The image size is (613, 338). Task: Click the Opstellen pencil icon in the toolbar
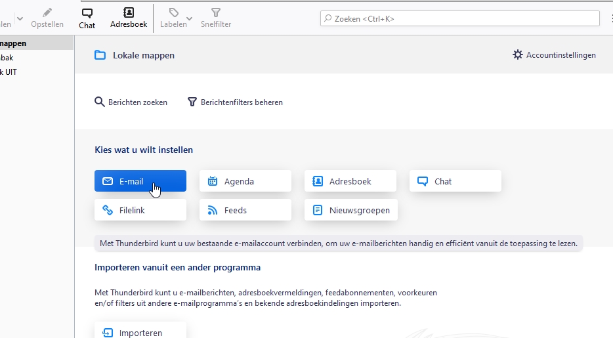[47, 12]
